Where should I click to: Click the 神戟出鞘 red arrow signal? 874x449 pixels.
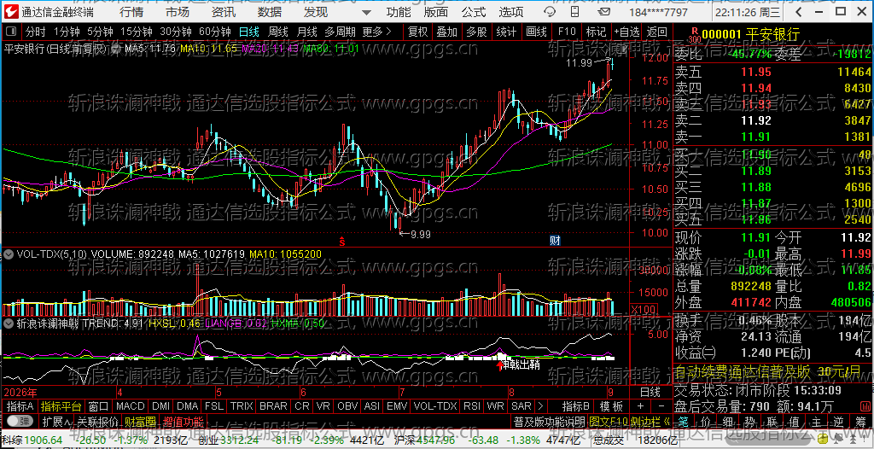(499, 366)
